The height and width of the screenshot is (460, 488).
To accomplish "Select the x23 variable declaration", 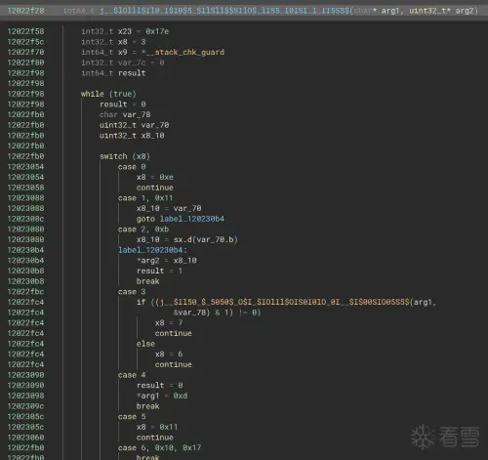I will click(x=125, y=31).
